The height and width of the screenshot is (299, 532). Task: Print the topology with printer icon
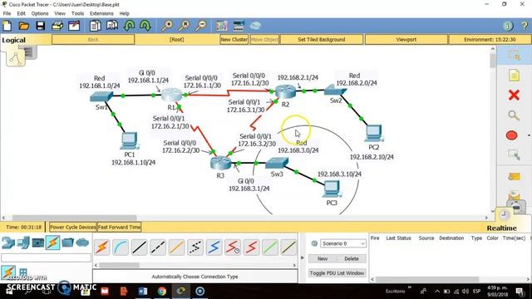tap(57, 26)
